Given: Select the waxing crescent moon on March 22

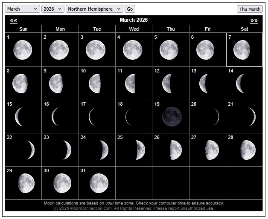Looking at the screenshot, I should (x=30, y=150).
